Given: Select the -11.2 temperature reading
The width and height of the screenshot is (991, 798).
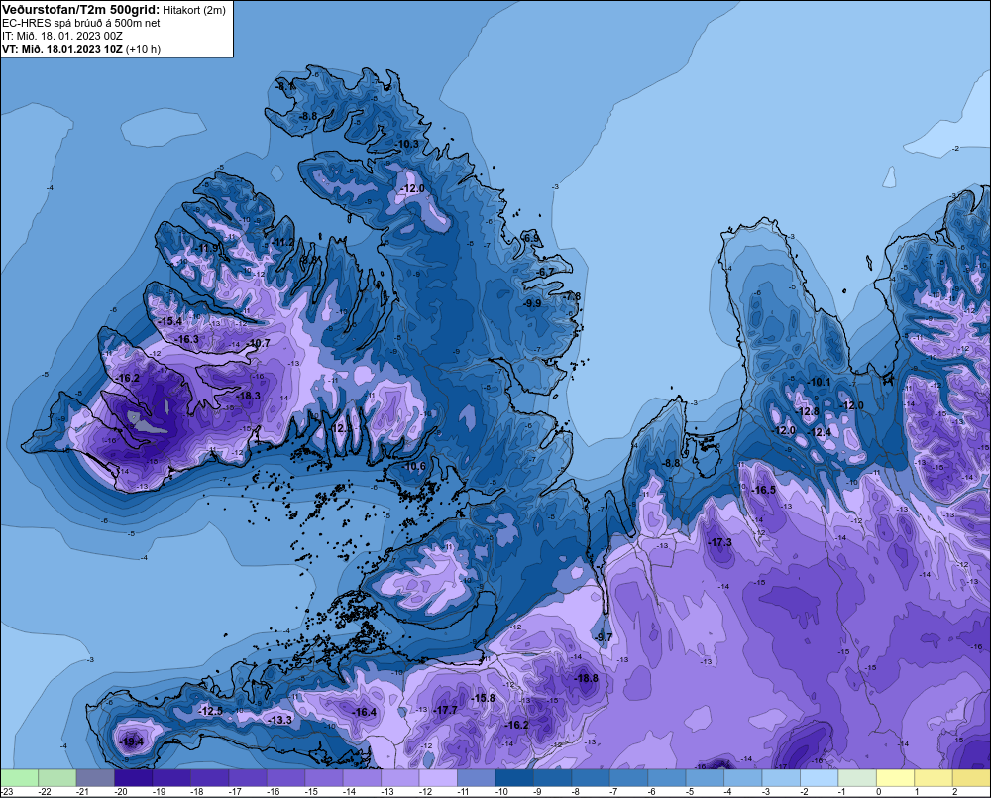Looking at the screenshot, I should pos(282,242).
